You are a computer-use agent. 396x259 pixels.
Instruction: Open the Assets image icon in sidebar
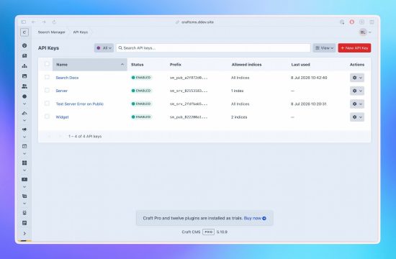click(24, 76)
